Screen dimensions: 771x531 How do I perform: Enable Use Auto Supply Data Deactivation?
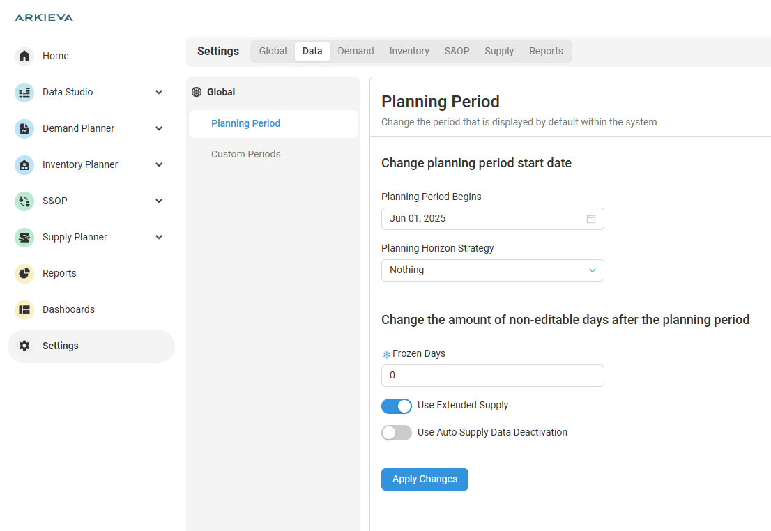coord(396,433)
